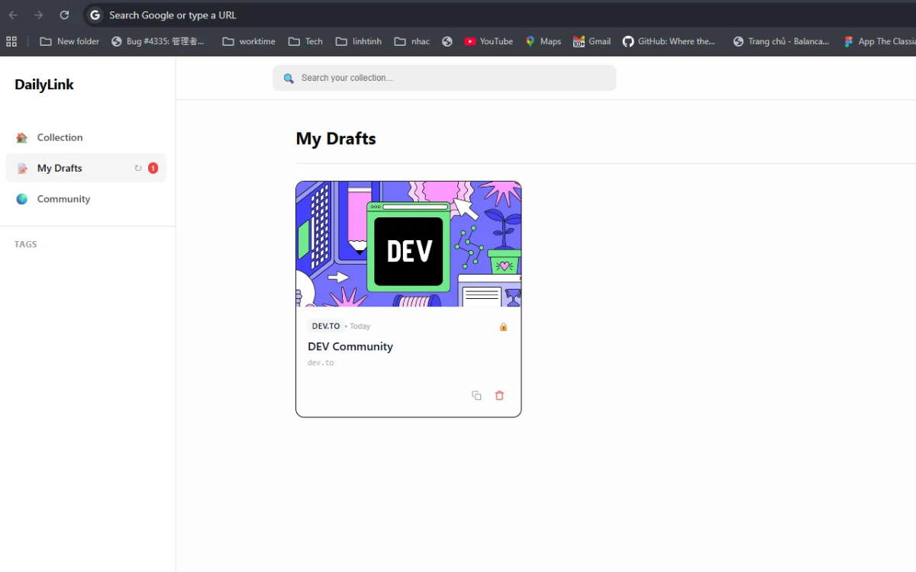Click the magnifier icon in the search bar

pos(288,78)
